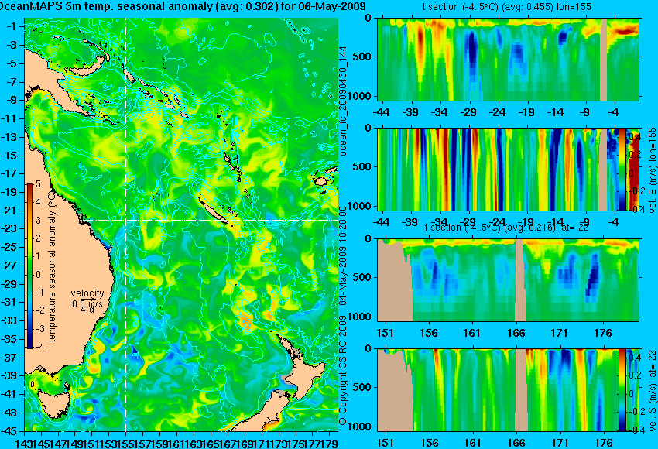The image size is (658, 449).
Task: Open the eastward velocity section plot lon=155
Action: [x=508, y=169]
